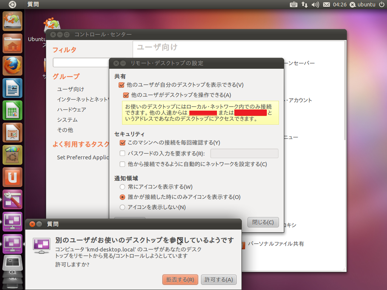The width and height of the screenshot is (387, 290).
Task: Select アイコンを表示しない radio button
Action: pos(122,207)
